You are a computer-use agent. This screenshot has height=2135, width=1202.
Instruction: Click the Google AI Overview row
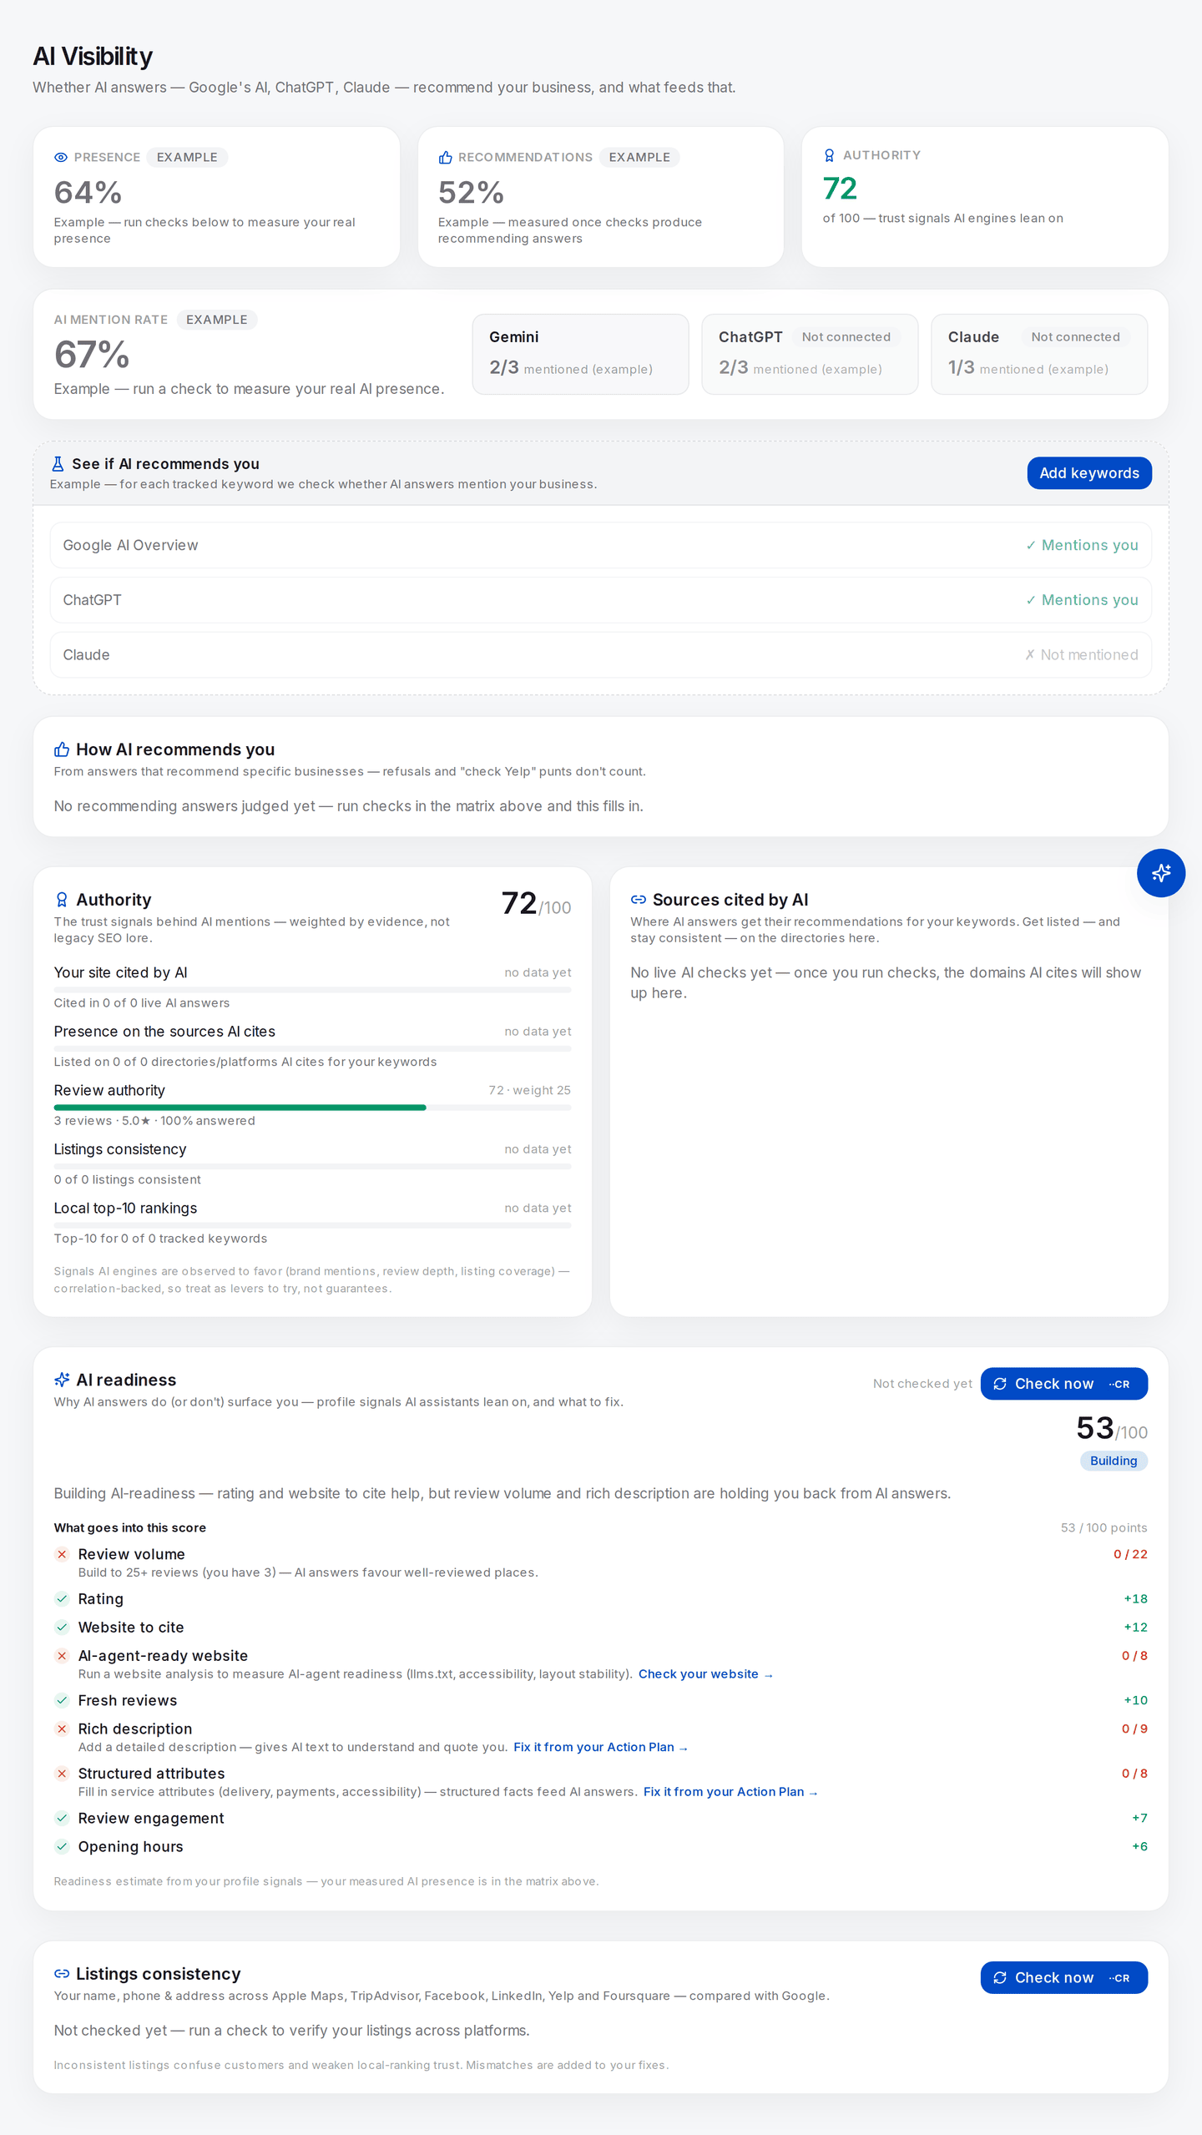(601, 545)
